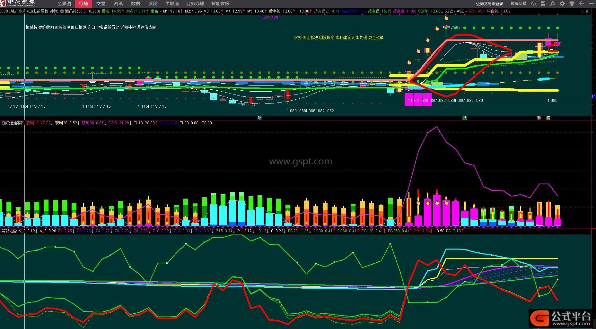Click the 周布: 14.55 value
The image size is (596, 329).
(112, 11)
